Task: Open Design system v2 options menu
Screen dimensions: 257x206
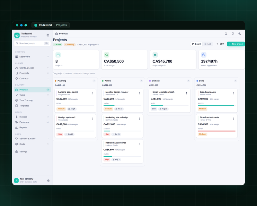Action: (92, 118)
